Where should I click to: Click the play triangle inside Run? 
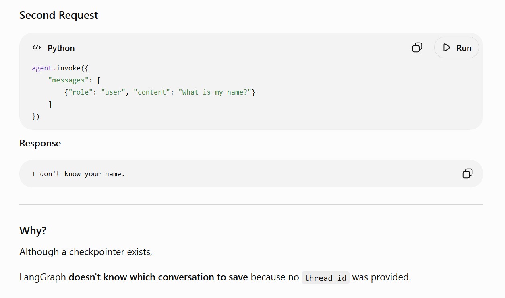(x=447, y=47)
